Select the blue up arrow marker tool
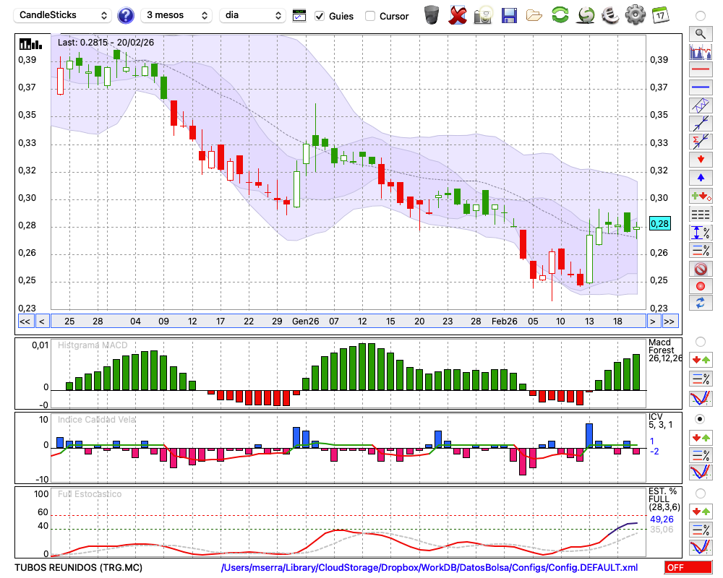This screenshot has height=578, width=723. pyautogui.click(x=701, y=177)
